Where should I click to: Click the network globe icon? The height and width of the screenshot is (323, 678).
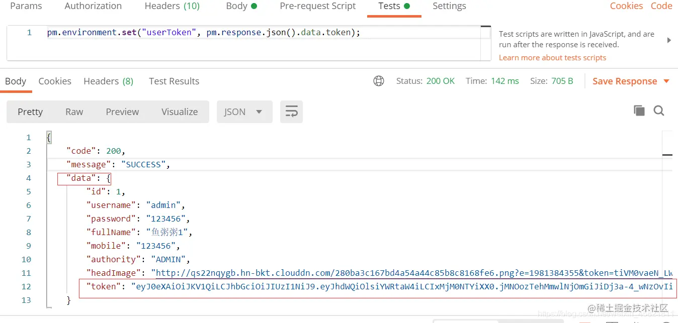pyautogui.click(x=379, y=81)
